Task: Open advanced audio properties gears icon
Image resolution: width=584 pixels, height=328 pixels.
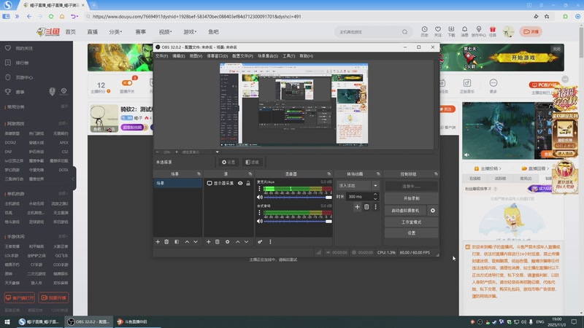Action: coord(260,242)
